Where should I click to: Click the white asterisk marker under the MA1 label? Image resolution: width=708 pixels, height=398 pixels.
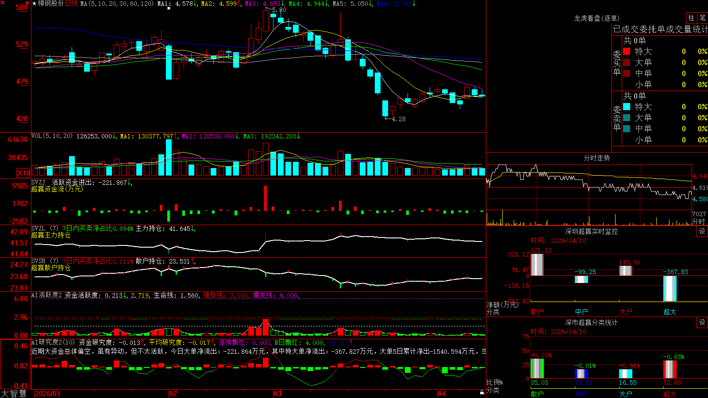(169, 8)
